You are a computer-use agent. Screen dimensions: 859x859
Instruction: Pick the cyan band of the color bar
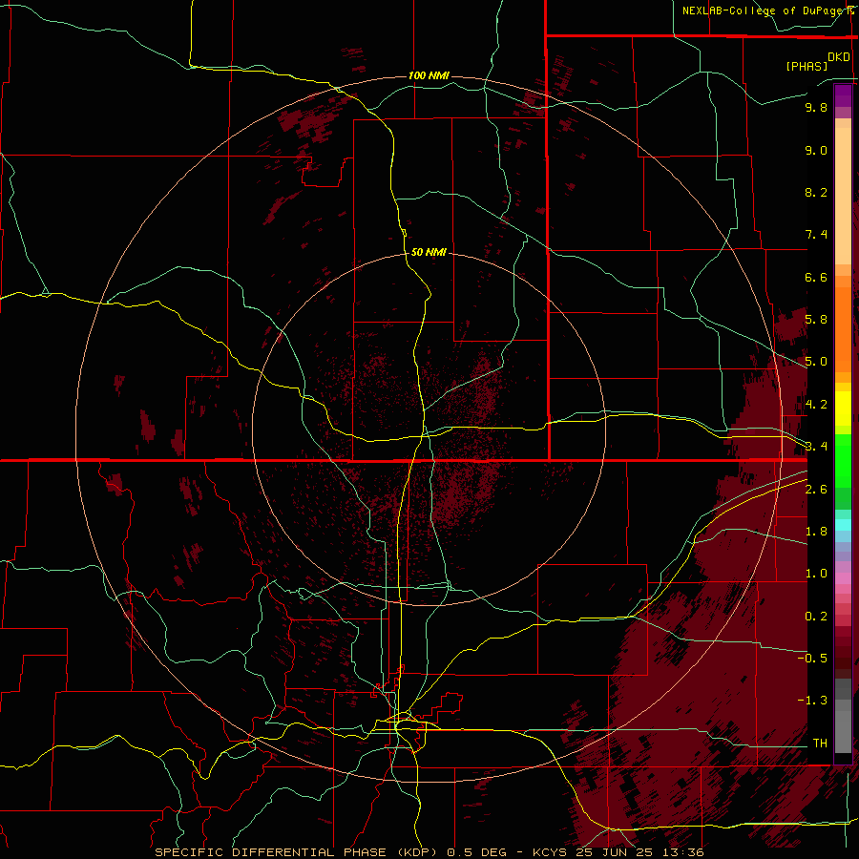click(843, 524)
